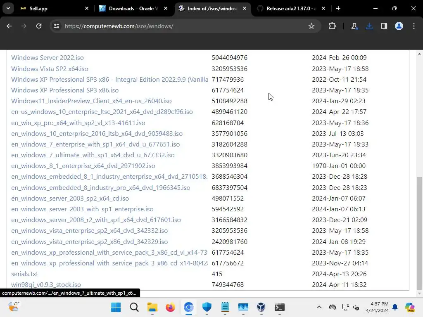Open Windows Security shield in taskbar

(207, 307)
